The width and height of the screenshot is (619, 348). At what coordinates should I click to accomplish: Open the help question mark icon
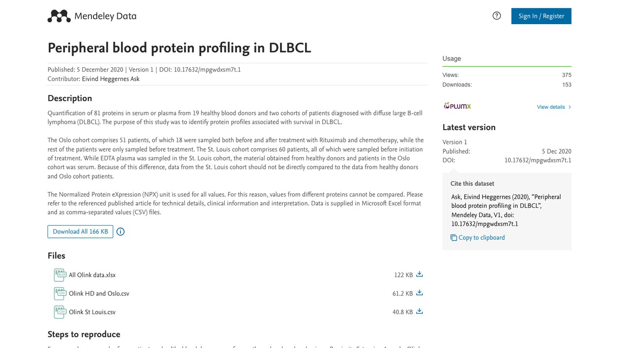[x=497, y=16]
